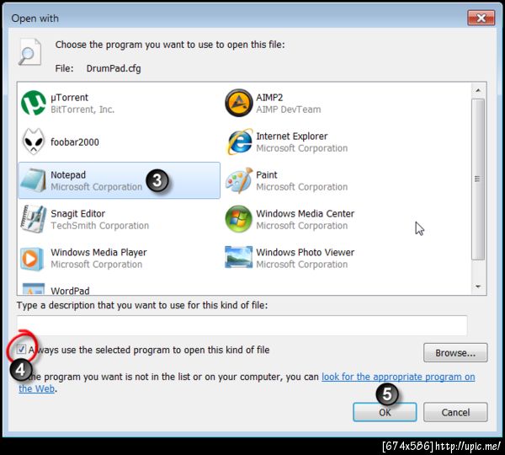Select the WordPad icon at list bottom
The height and width of the screenshot is (455, 505).
pos(33,289)
